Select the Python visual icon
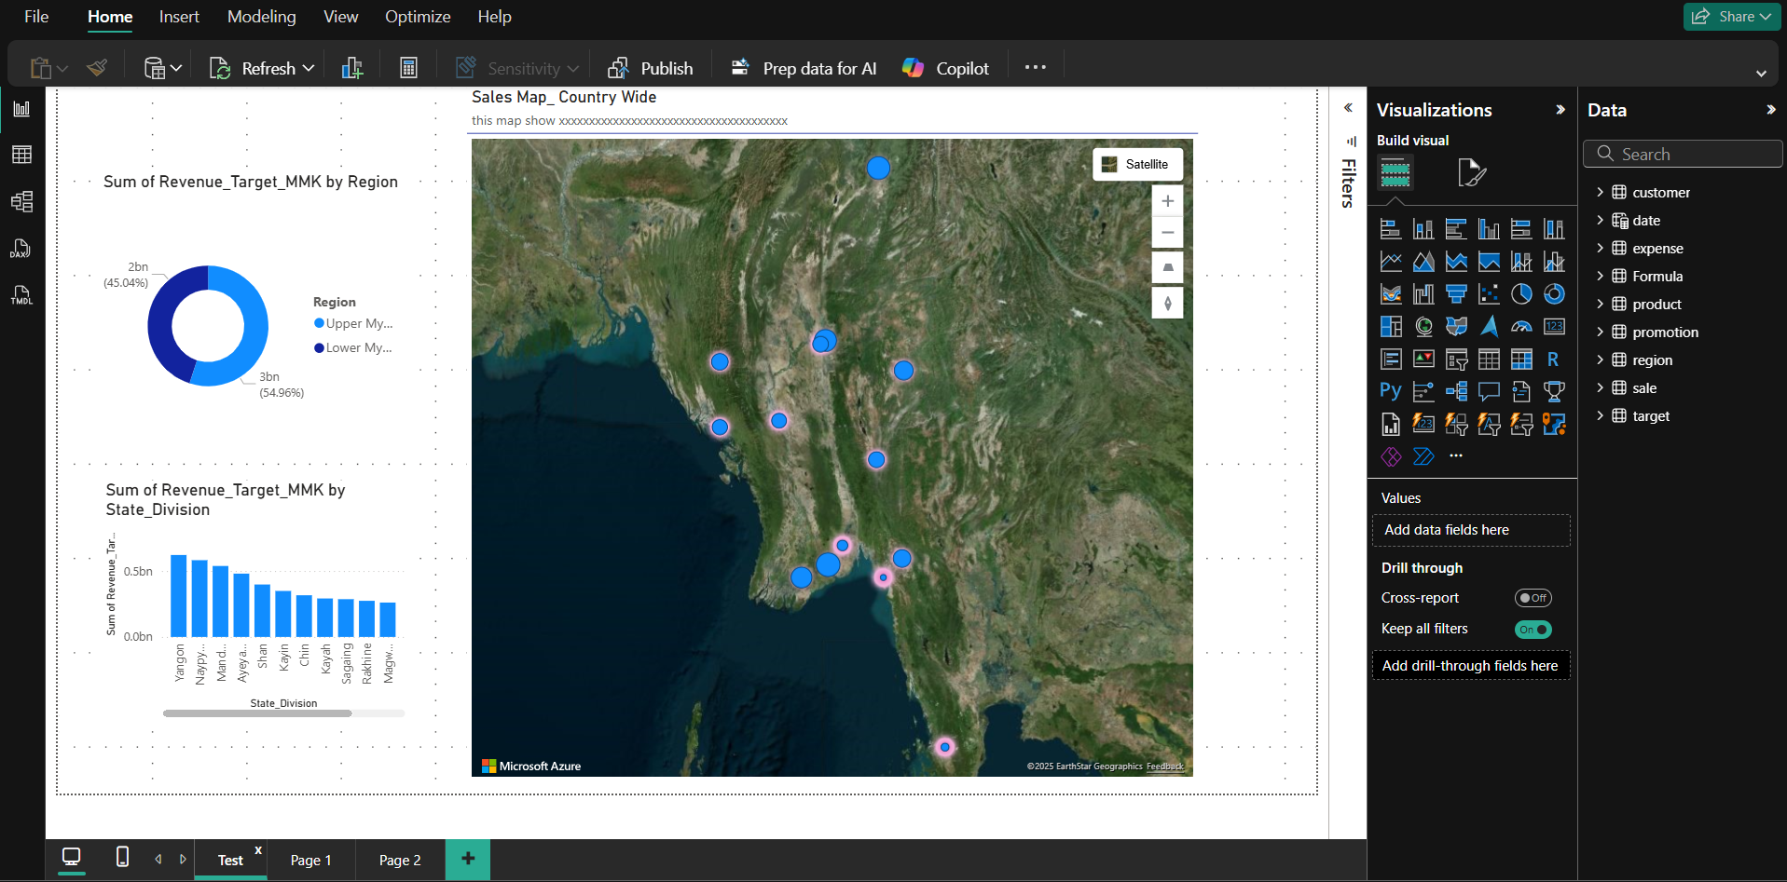Viewport: 1787px width, 882px height. [x=1390, y=391]
